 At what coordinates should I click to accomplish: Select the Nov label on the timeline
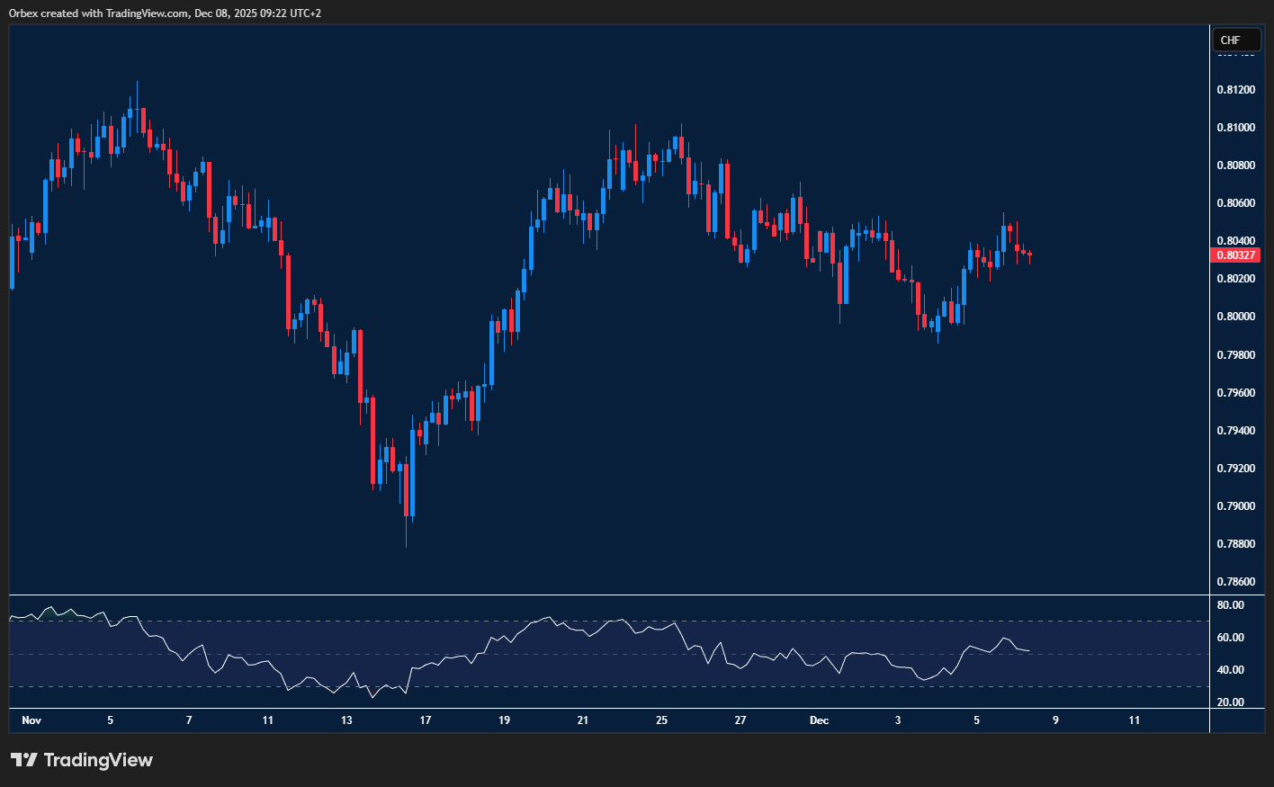click(x=31, y=720)
